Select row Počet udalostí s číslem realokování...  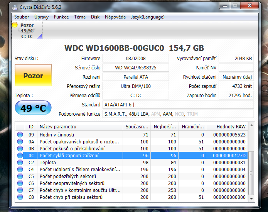(x=131, y=169)
